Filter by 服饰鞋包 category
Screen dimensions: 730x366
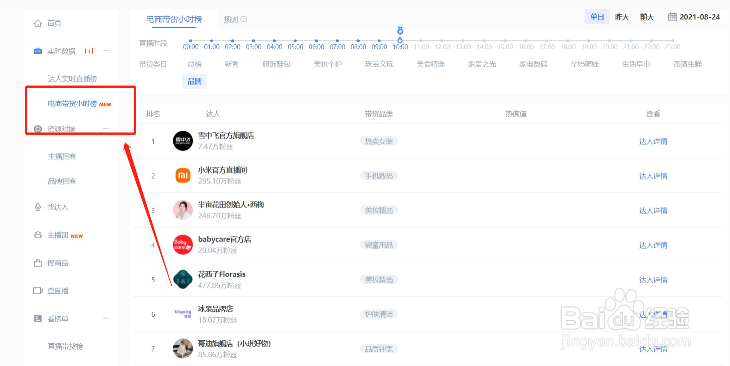pyautogui.click(x=276, y=64)
